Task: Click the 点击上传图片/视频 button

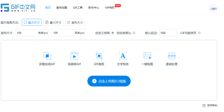Action: click(109, 81)
